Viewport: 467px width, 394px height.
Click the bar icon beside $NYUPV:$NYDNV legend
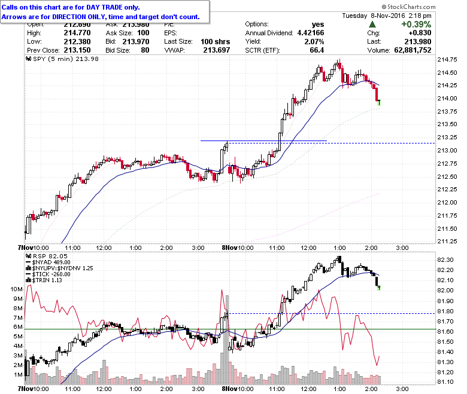[29, 268]
